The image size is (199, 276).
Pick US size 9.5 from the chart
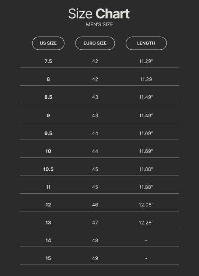pyautogui.click(x=48, y=133)
